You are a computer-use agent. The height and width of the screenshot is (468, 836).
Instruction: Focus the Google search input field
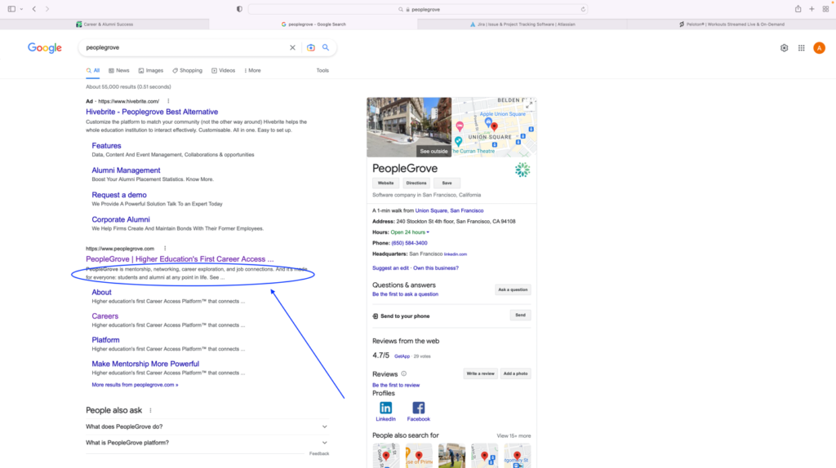coord(184,47)
